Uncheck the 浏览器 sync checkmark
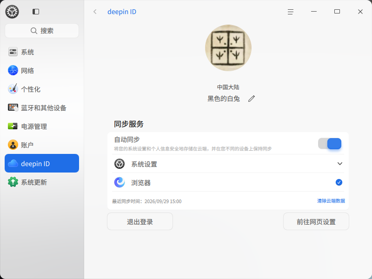 coord(339,182)
